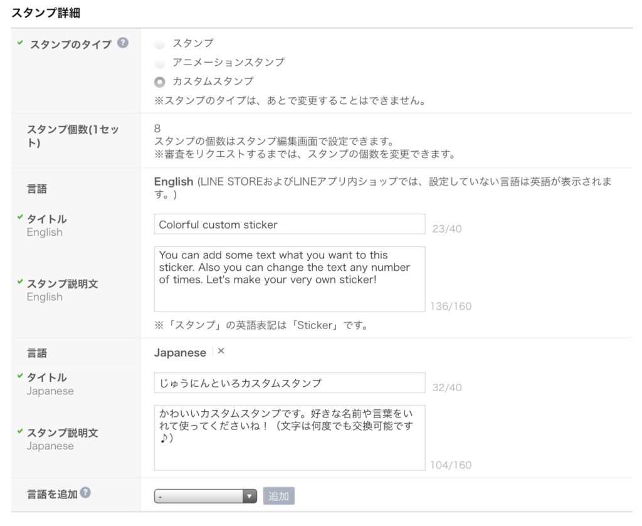Click the 23/40 title character counter
Image resolution: width=642 pixels, height=526 pixels.
[447, 229]
